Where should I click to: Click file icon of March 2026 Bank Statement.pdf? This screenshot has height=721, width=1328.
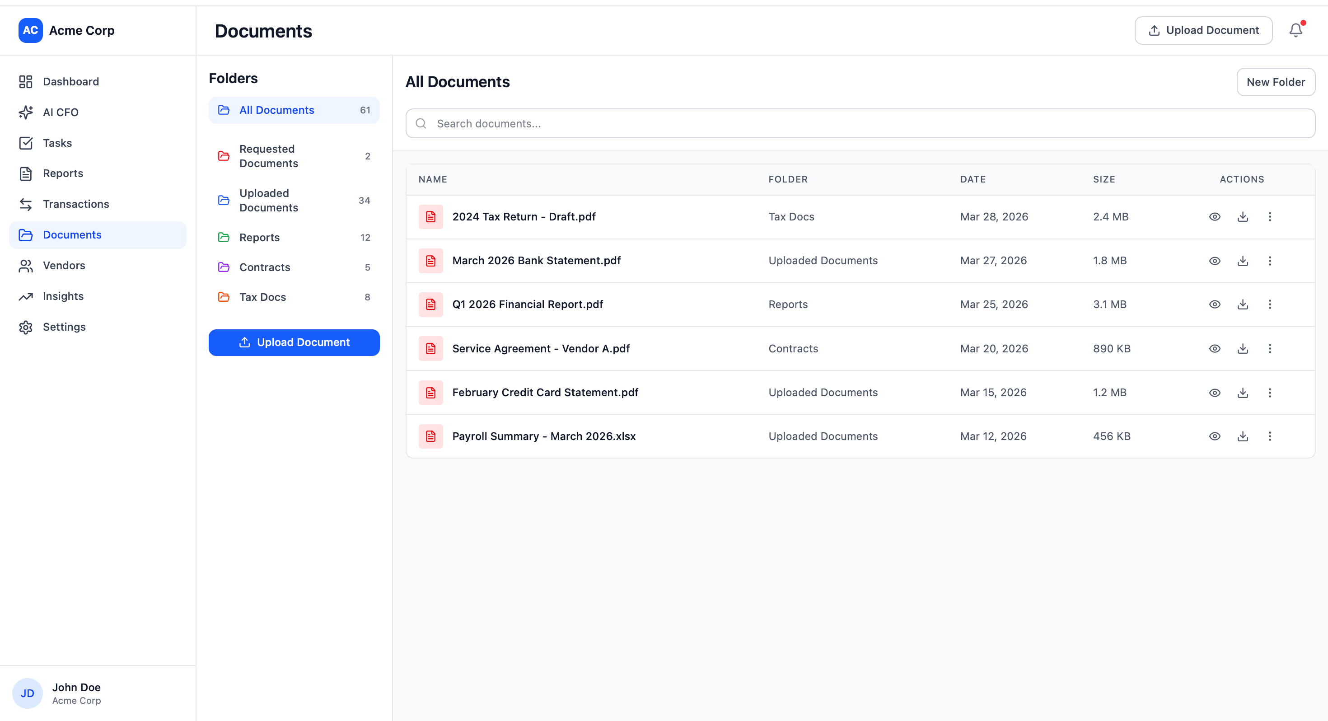click(430, 261)
